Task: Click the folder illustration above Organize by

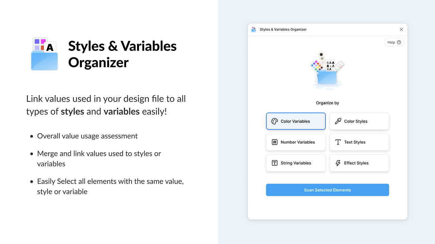Action: [x=327, y=71]
